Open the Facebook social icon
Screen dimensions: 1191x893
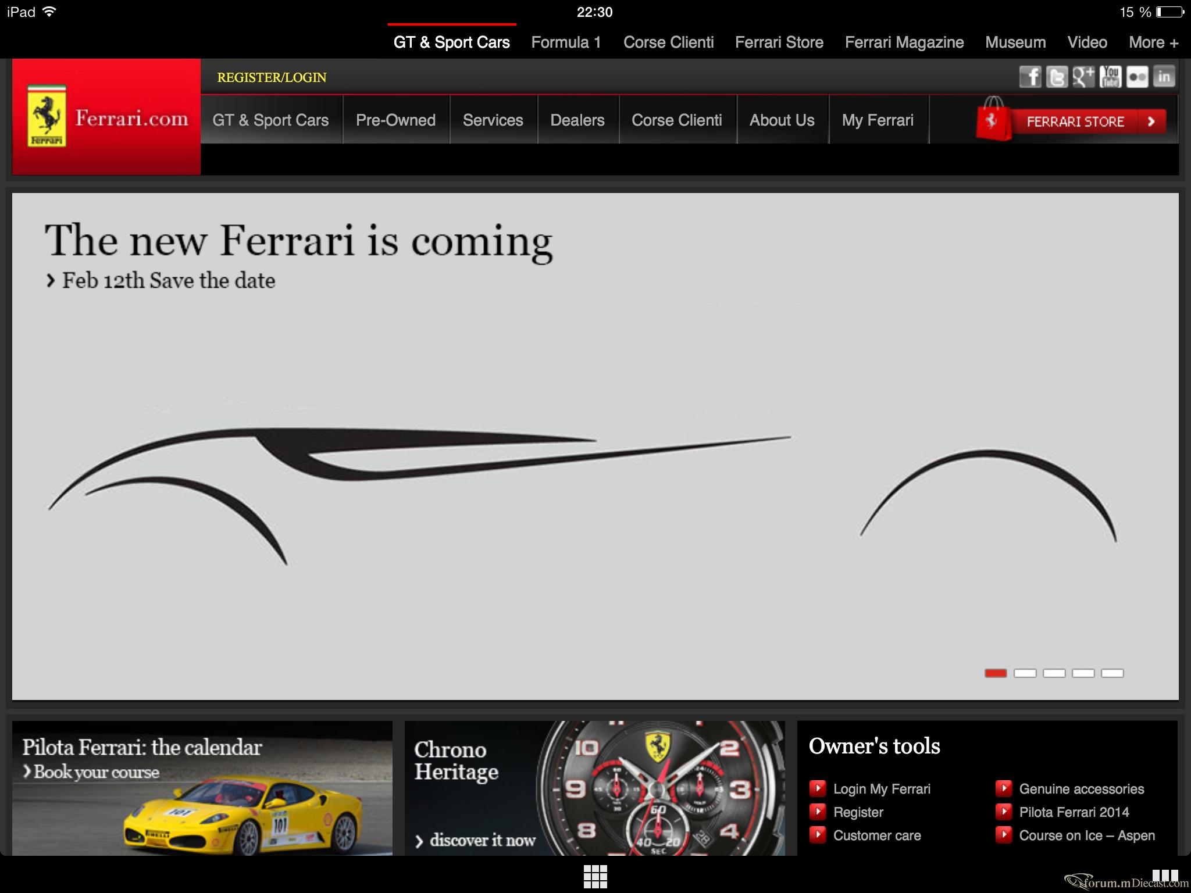pos(1030,77)
